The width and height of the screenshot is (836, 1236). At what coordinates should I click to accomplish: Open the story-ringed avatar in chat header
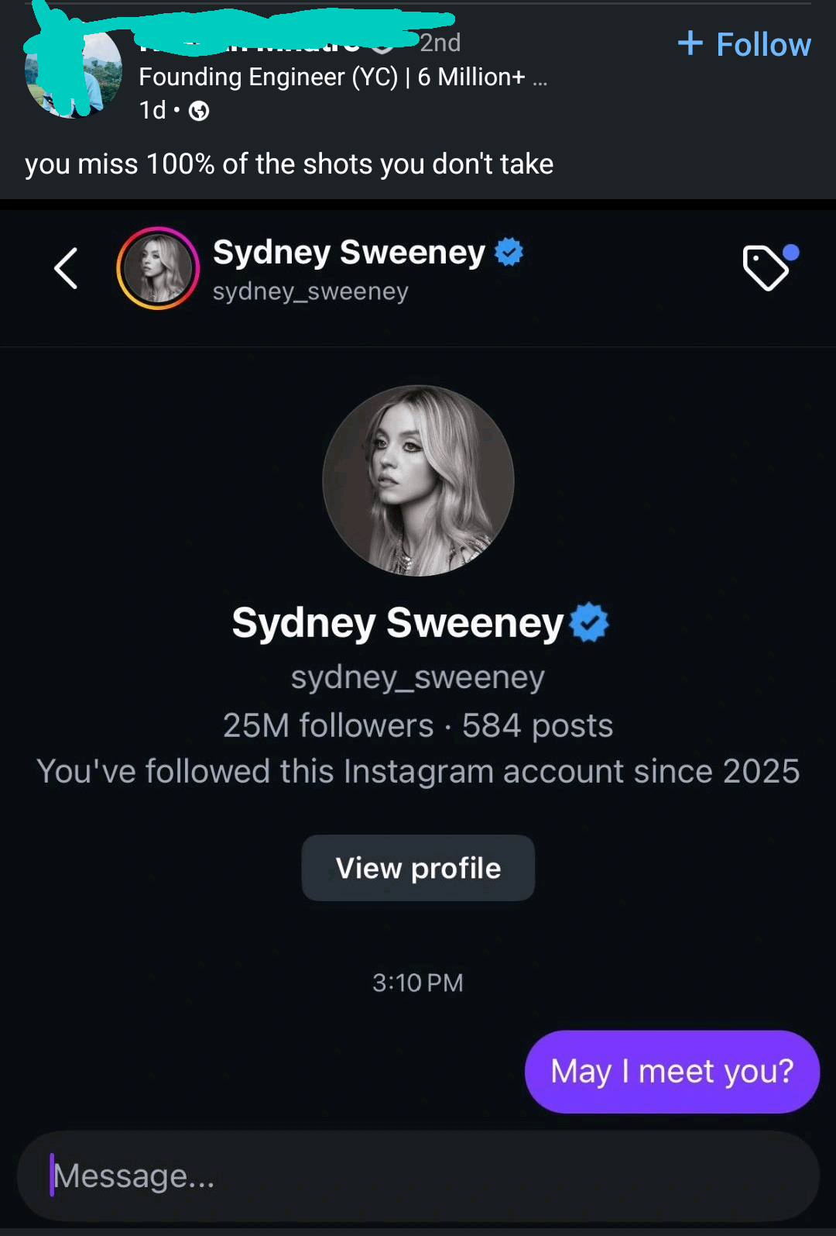coord(158,268)
